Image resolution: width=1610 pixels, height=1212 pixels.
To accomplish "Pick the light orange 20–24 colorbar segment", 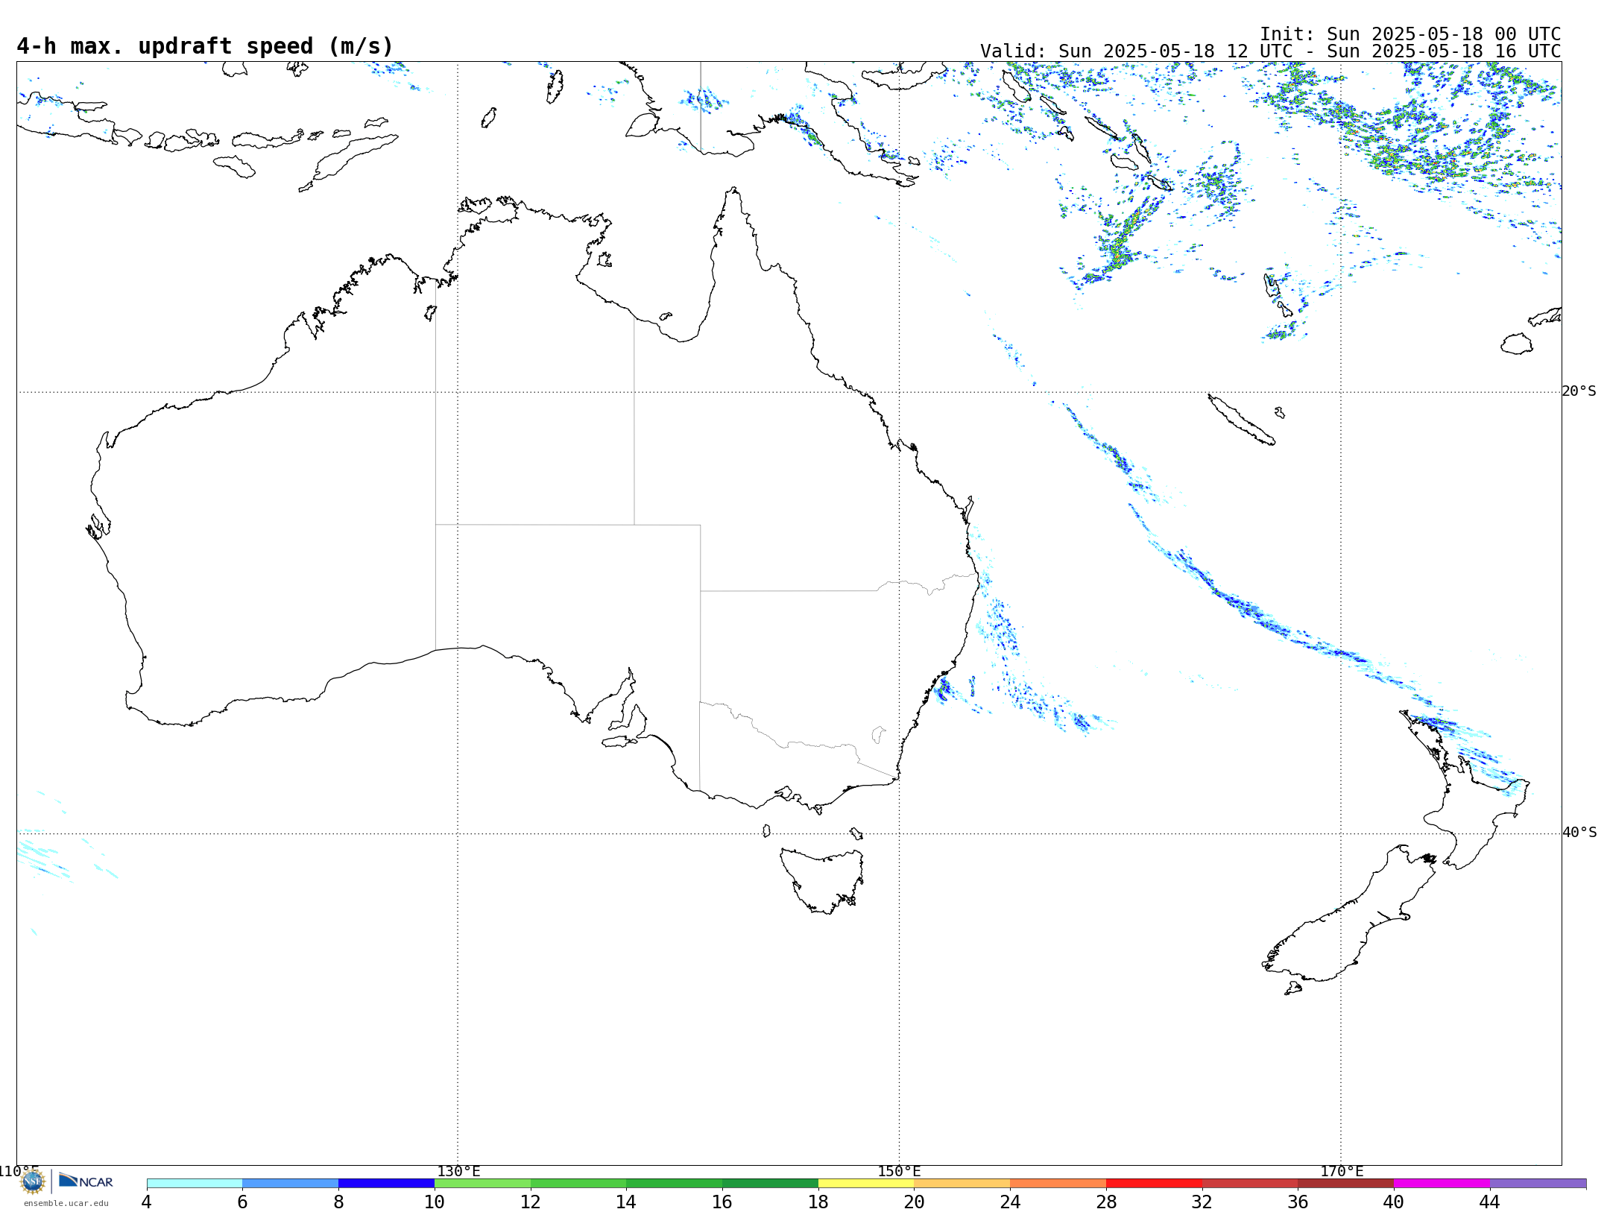I will [x=962, y=1184].
